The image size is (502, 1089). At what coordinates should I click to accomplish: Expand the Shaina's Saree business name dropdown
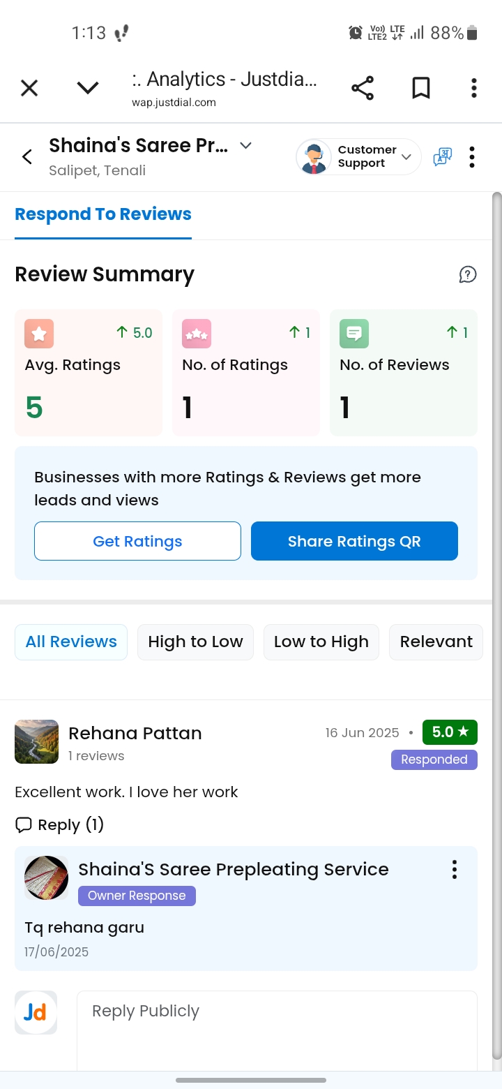(245, 146)
